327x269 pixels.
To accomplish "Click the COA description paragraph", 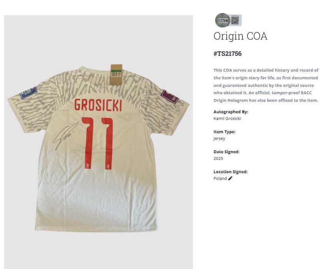I will point(266,85).
